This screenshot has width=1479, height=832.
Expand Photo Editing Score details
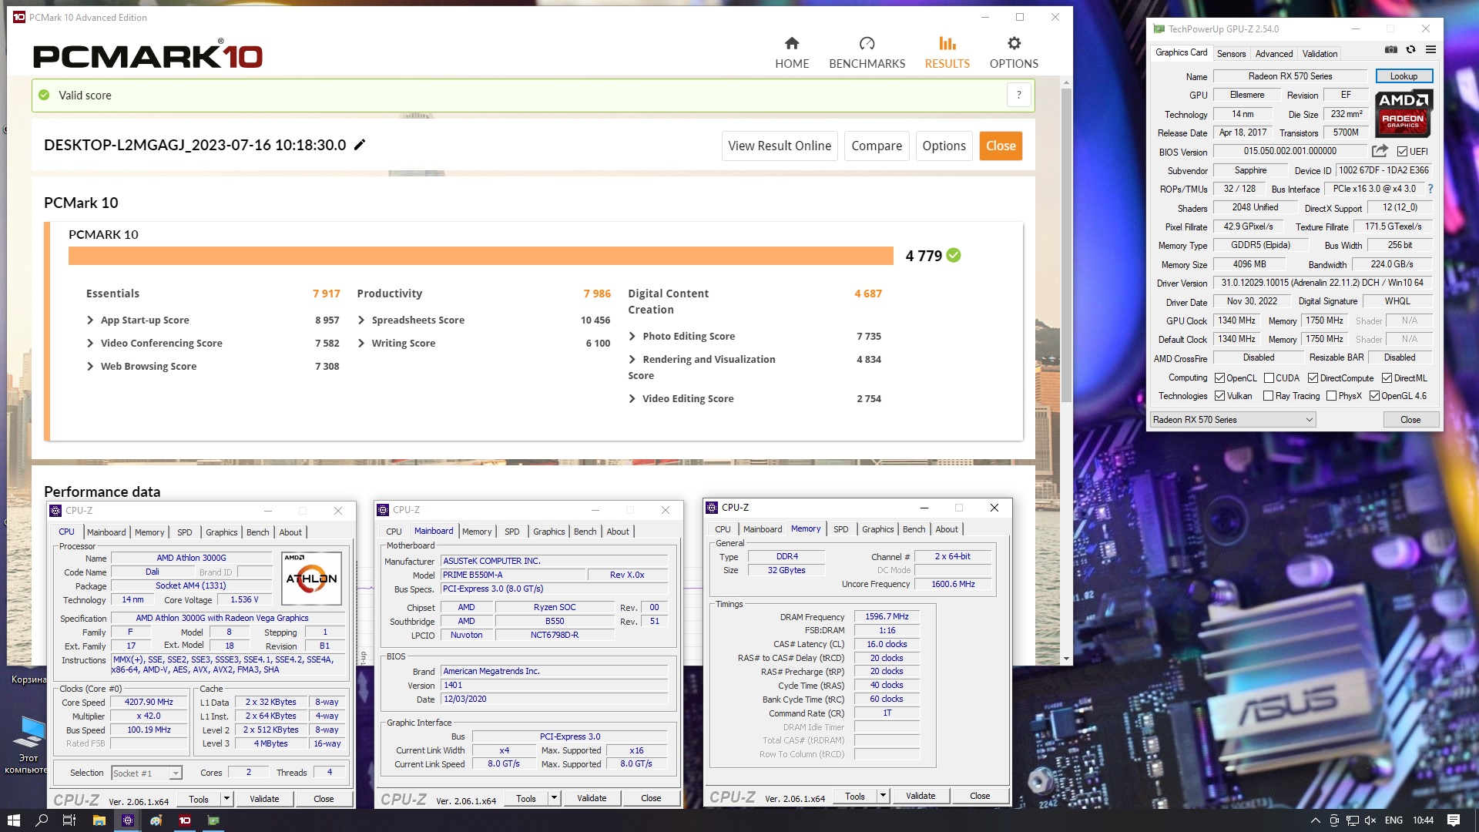tap(632, 336)
